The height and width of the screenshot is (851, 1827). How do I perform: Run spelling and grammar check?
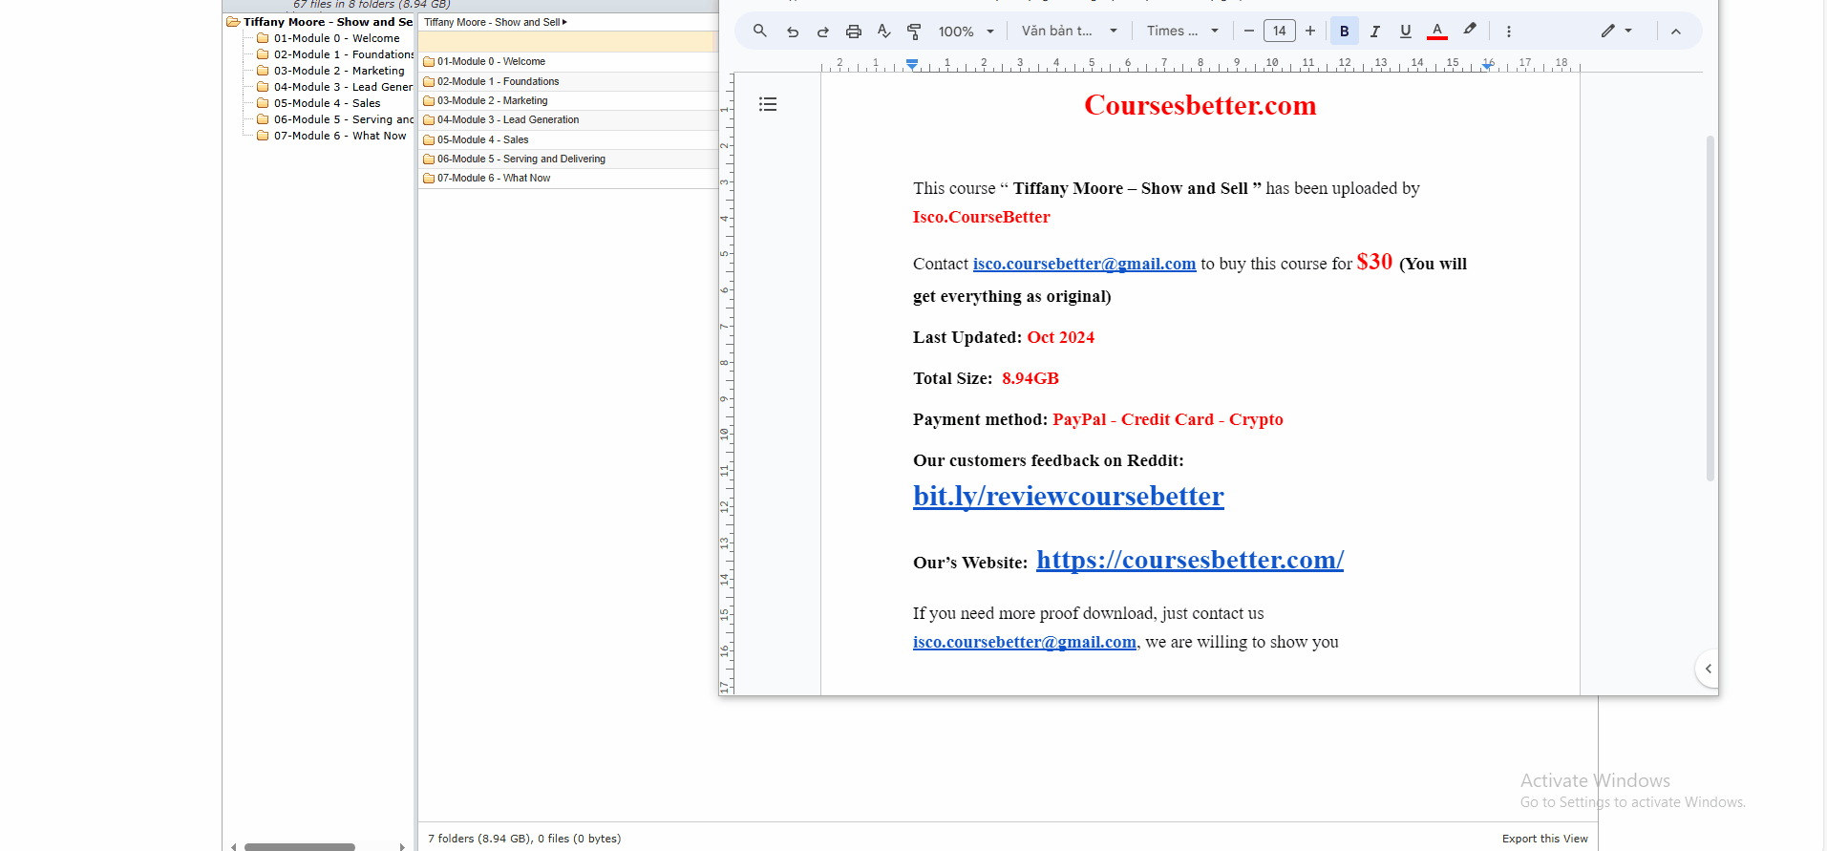883,32
